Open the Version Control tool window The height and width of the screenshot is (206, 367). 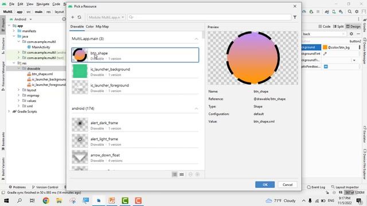[x=45, y=187]
